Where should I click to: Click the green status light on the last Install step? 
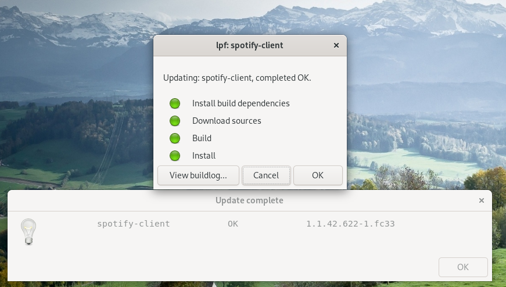[x=175, y=156]
